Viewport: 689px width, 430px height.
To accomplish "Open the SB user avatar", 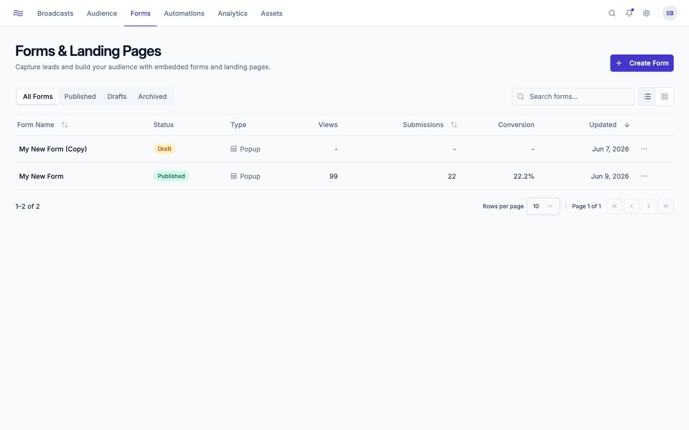I will 670,13.
